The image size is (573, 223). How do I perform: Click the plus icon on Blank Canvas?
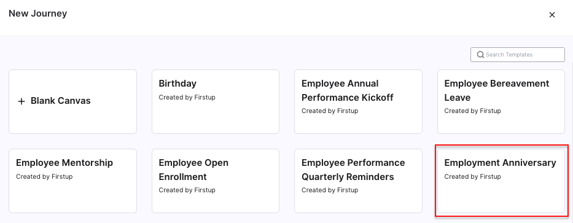click(21, 101)
